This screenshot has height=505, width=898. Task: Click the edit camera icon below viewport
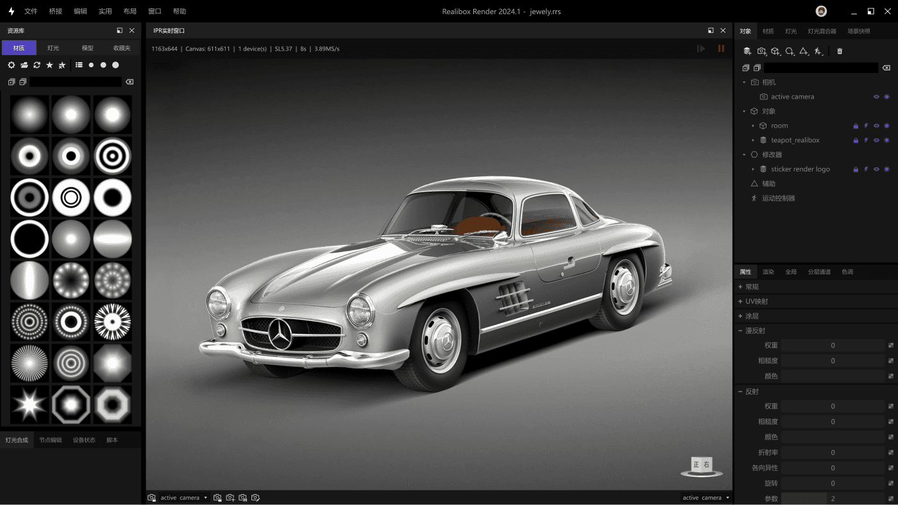pyautogui.click(x=255, y=498)
